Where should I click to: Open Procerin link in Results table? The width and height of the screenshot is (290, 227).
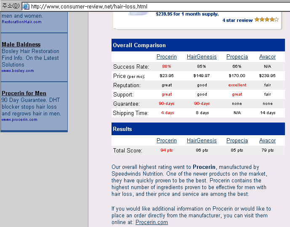coord(166,140)
